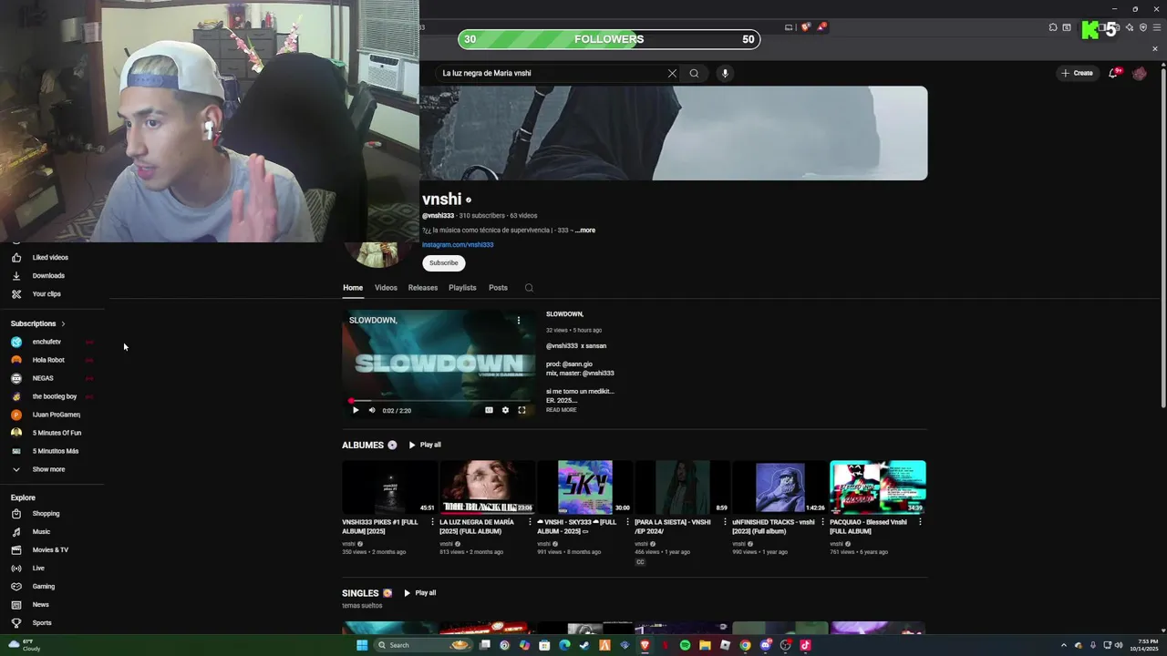Open Brave browser main menu

[1156, 27]
